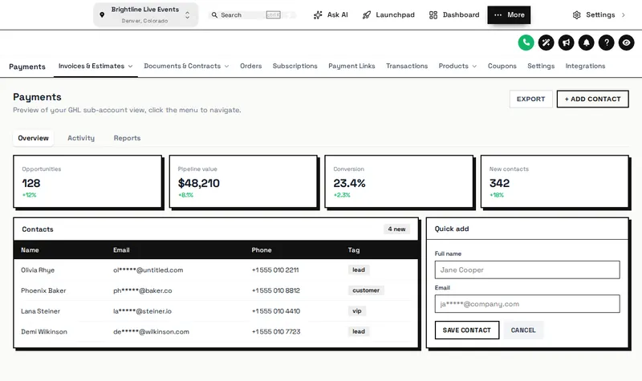Click the New contacts stat card
The height and width of the screenshot is (381, 642).
[x=555, y=181]
